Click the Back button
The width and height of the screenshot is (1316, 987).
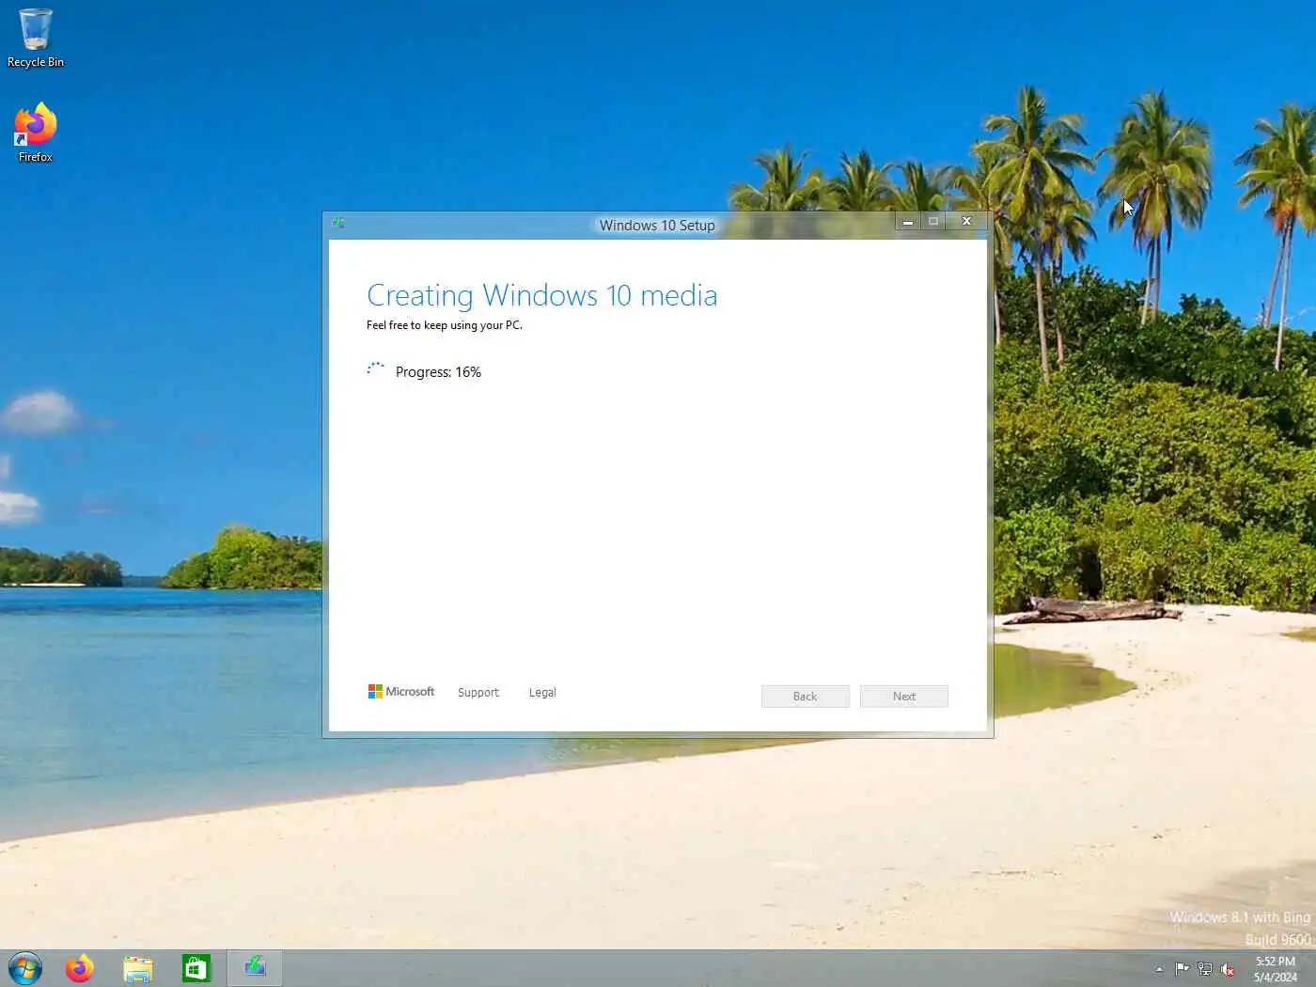click(806, 697)
